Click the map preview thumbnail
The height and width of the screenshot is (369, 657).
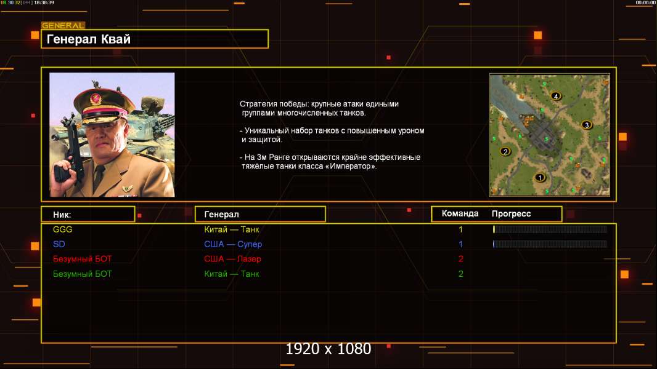550,135
